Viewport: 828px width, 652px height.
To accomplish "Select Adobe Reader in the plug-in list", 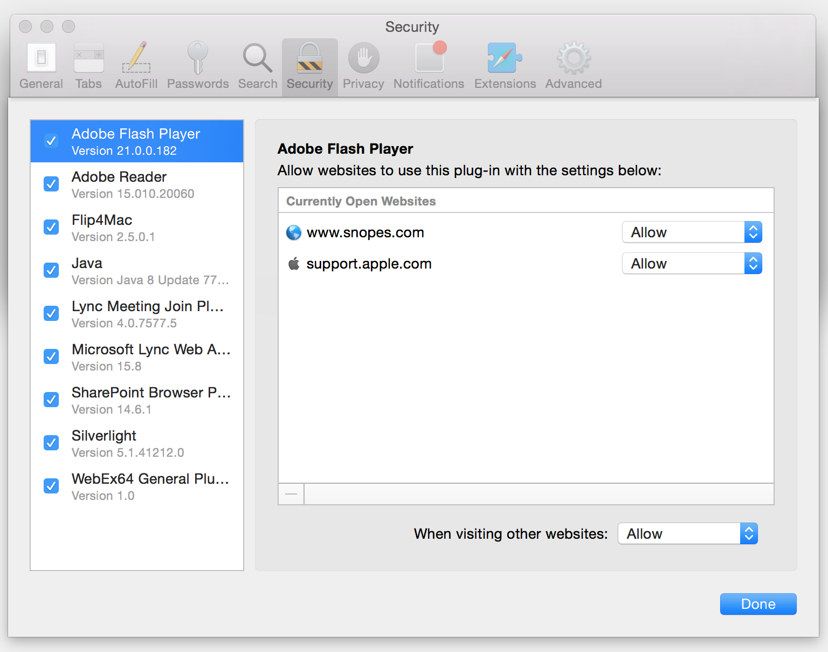I will click(137, 184).
